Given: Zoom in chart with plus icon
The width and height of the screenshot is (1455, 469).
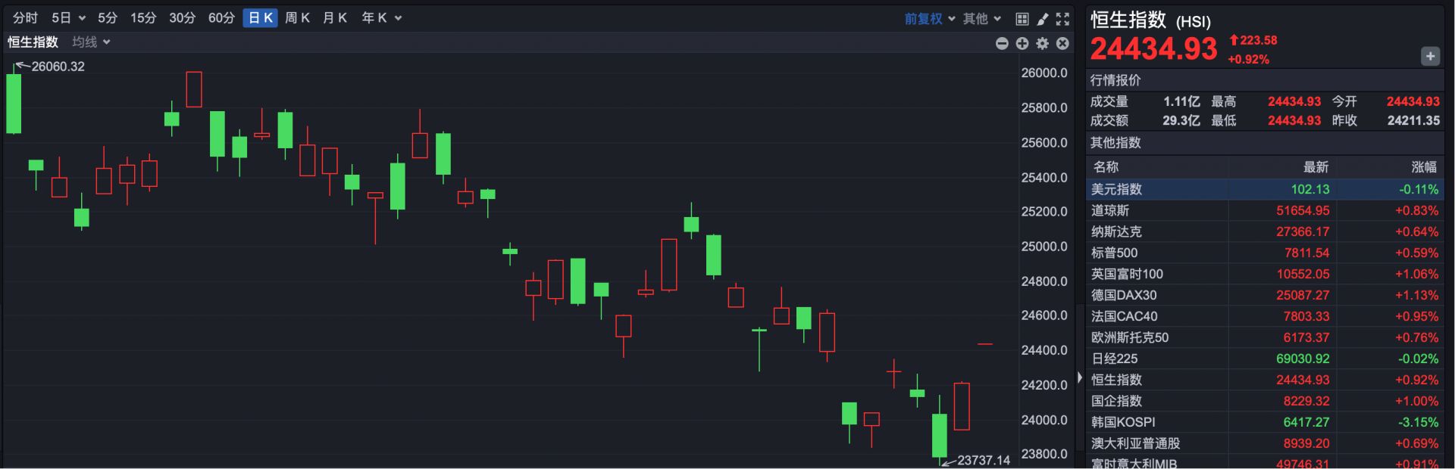Looking at the screenshot, I should [x=1022, y=43].
